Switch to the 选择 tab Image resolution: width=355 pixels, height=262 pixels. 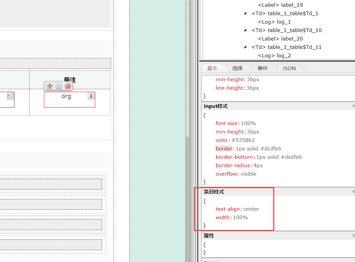pyautogui.click(x=237, y=68)
